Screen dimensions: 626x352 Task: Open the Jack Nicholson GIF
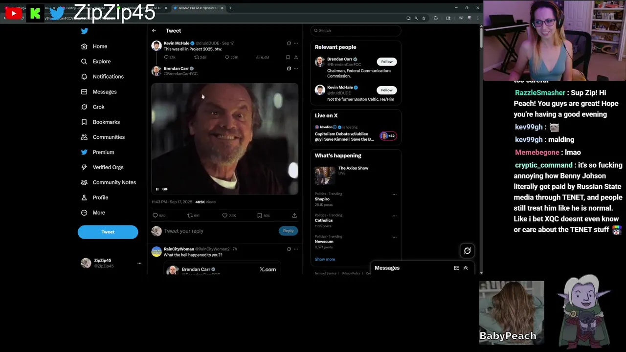(224, 139)
